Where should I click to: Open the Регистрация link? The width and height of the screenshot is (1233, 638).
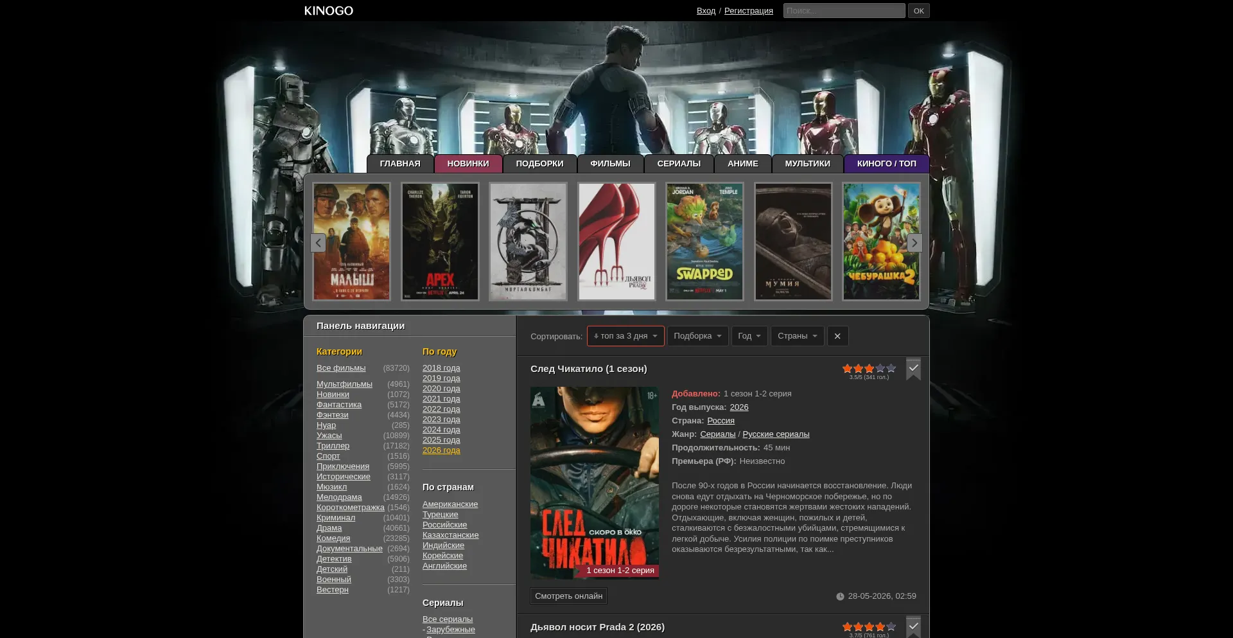(749, 11)
